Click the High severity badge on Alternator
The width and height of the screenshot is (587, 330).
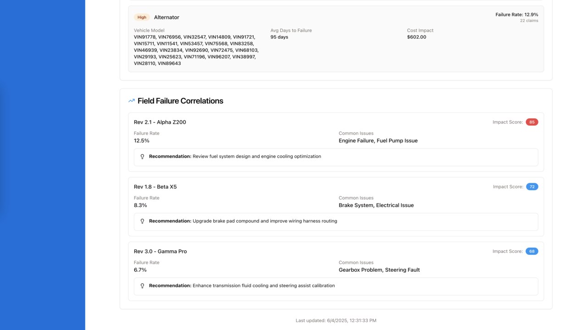pyautogui.click(x=142, y=17)
